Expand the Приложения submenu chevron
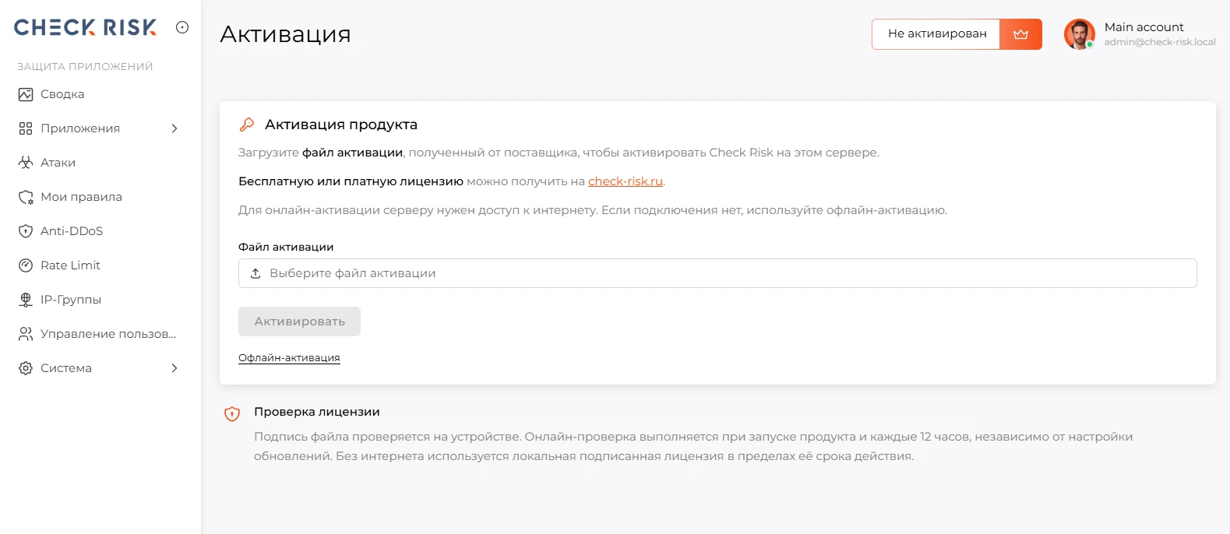Screen dimensions: 1230x534 coord(174,128)
